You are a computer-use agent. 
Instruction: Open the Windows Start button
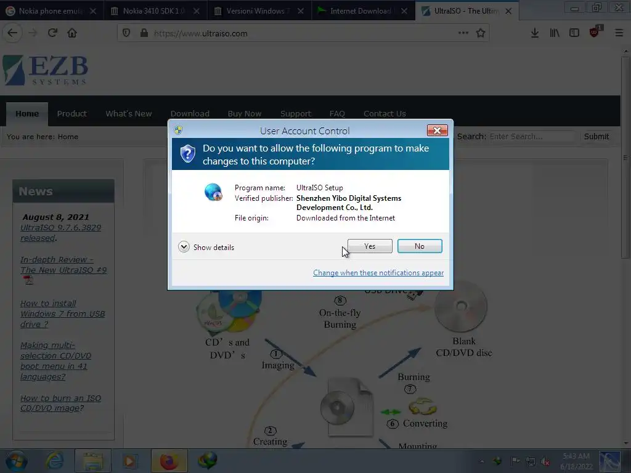16,461
